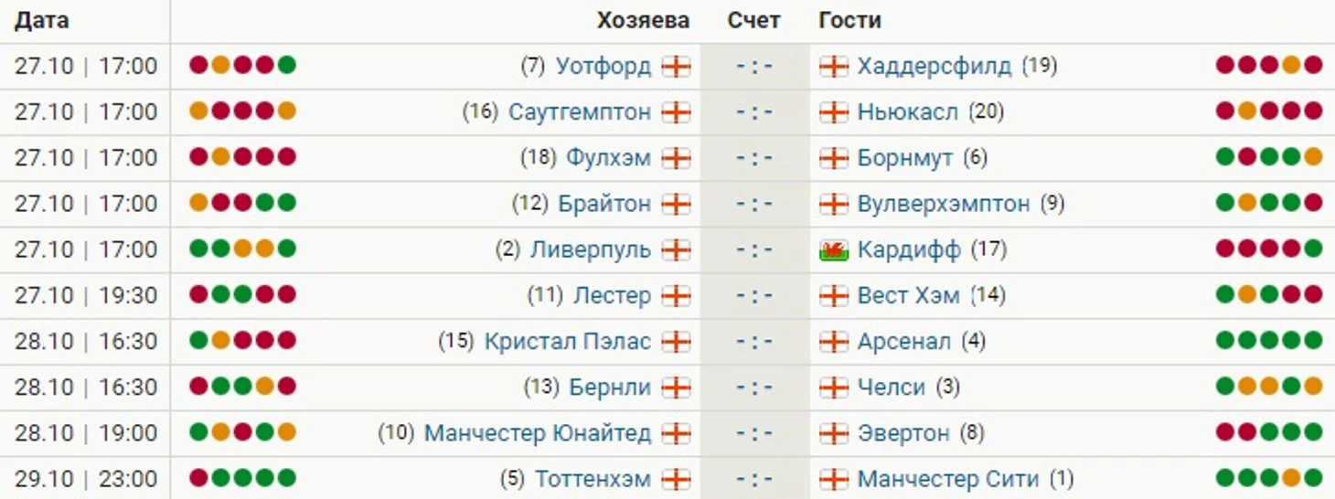This screenshot has width=1335, height=499.
Task: Click England flag icon next to Манчестер Сити
Action: click(834, 479)
